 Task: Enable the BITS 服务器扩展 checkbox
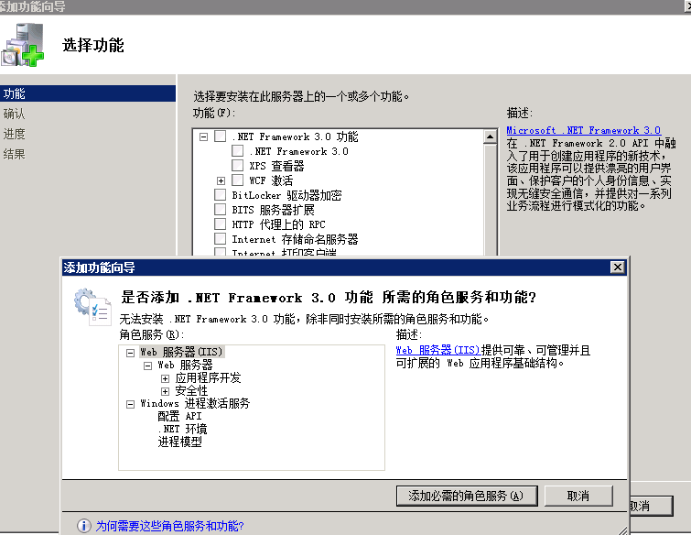click(x=220, y=209)
